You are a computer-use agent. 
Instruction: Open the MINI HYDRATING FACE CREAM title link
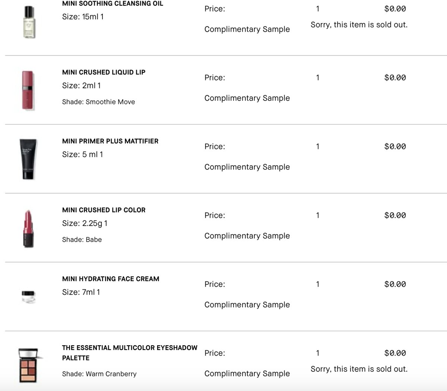pyautogui.click(x=111, y=279)
